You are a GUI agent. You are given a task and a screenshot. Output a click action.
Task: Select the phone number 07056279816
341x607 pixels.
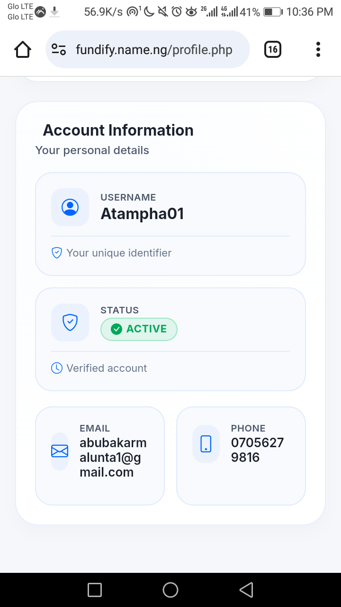[x=257, y=450]
